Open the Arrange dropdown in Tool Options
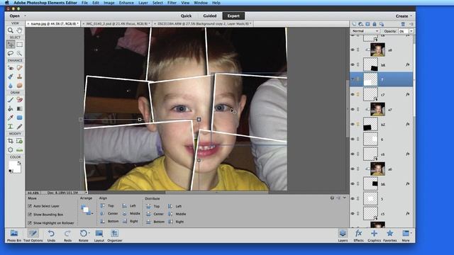The height and width of the screenshot is (255, 454). click(87, 210)
